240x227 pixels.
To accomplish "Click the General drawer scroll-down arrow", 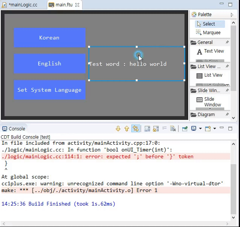I will (x=210, y=61).
